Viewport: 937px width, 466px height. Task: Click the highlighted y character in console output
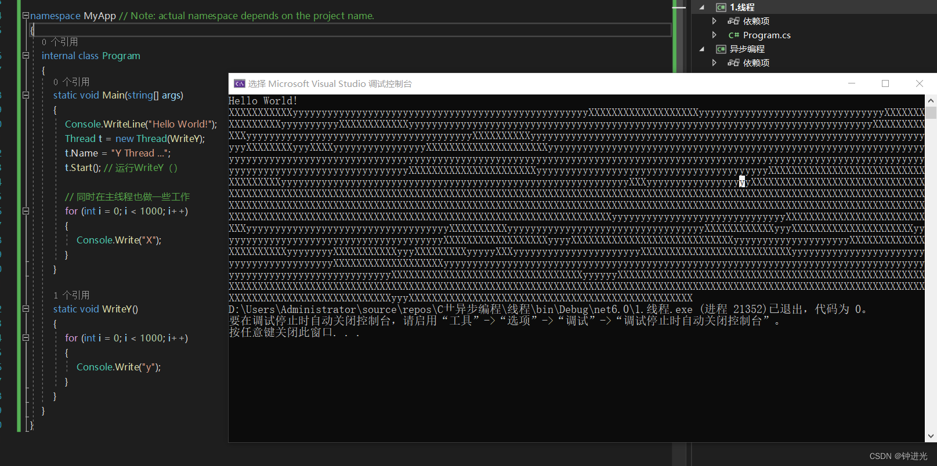(742, 182)
